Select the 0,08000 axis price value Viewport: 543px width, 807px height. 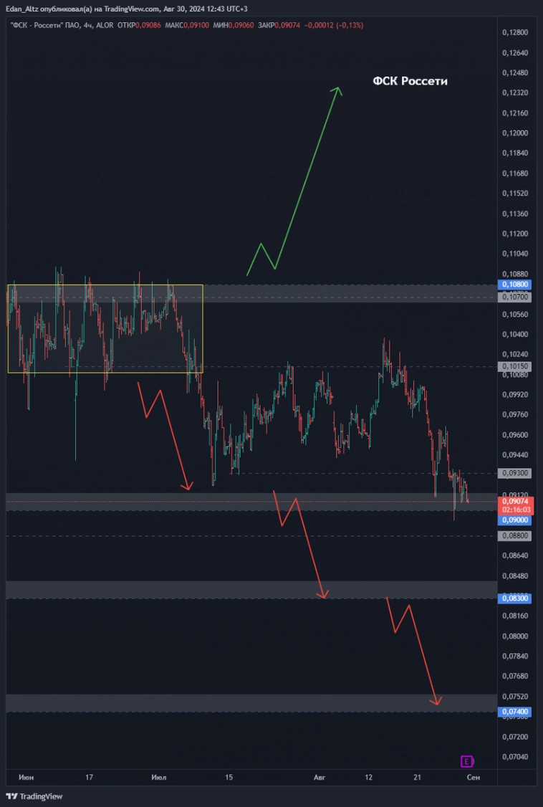pyautogui.click(x=514, y=636)
